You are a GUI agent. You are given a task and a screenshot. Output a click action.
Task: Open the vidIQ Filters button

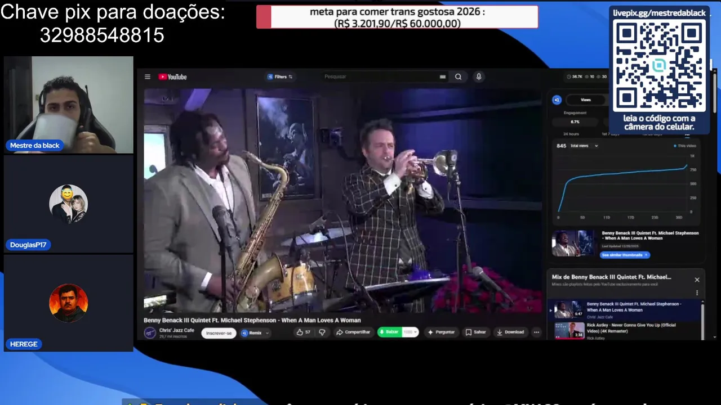click(280, 77)
